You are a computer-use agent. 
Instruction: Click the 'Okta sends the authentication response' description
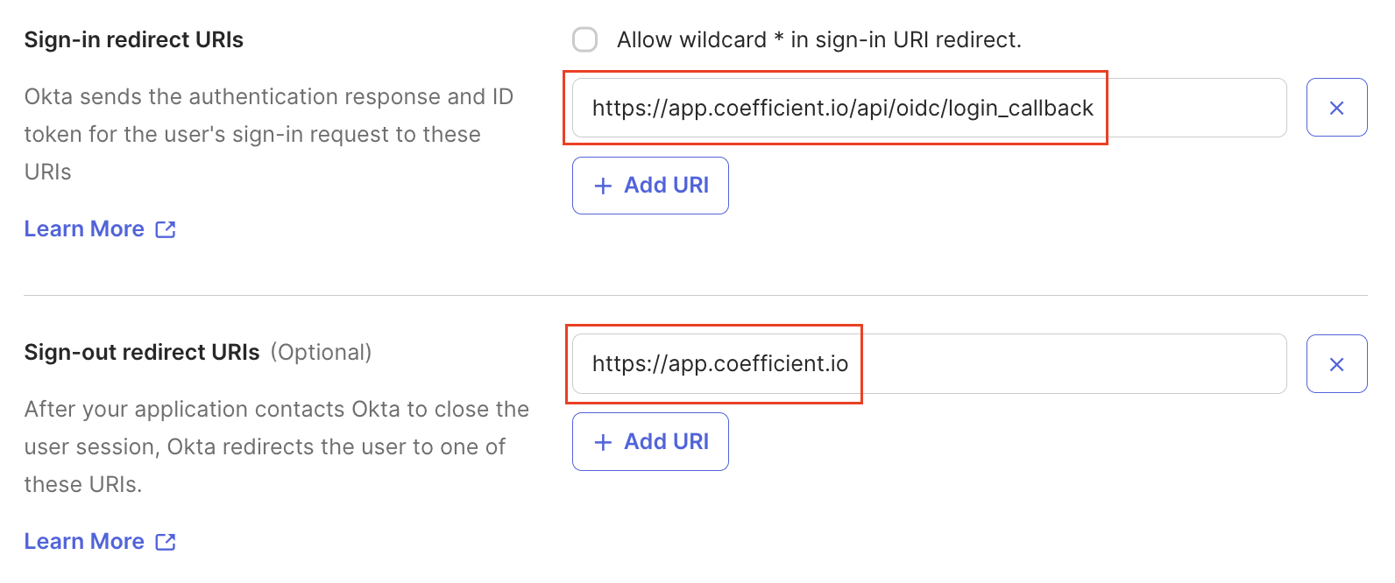coord(268,134)
